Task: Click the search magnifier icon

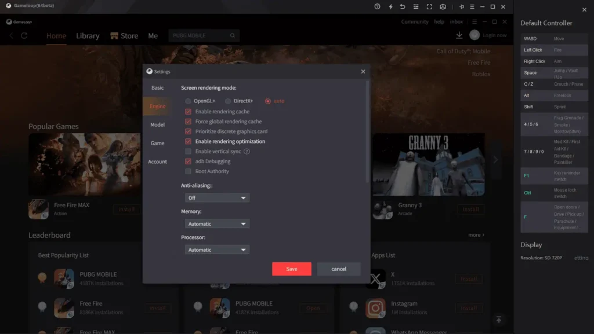Action: tap(232, 35)
